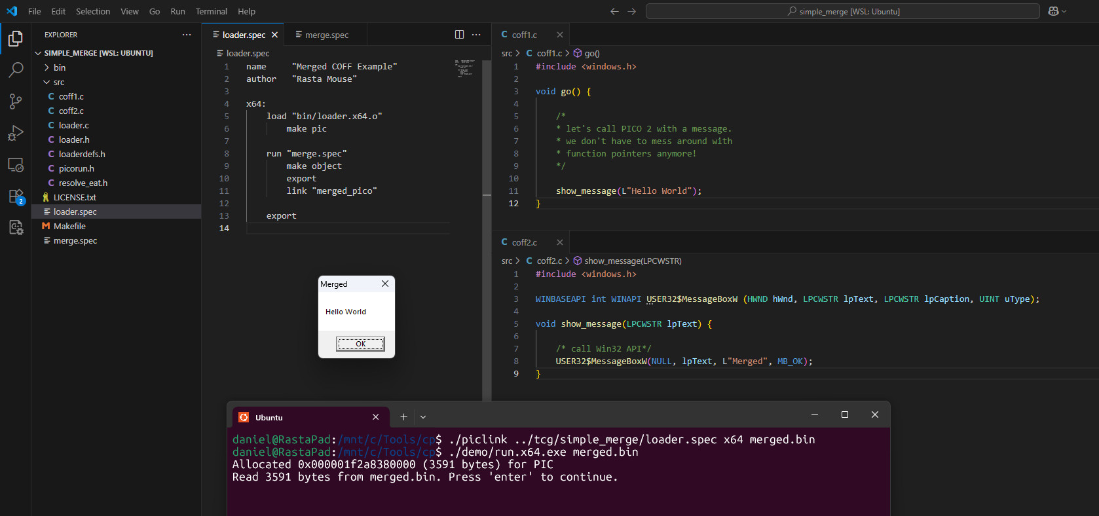Collapse the src folder
Viewport: 1099px width, 516px height.
pos(59,82)
